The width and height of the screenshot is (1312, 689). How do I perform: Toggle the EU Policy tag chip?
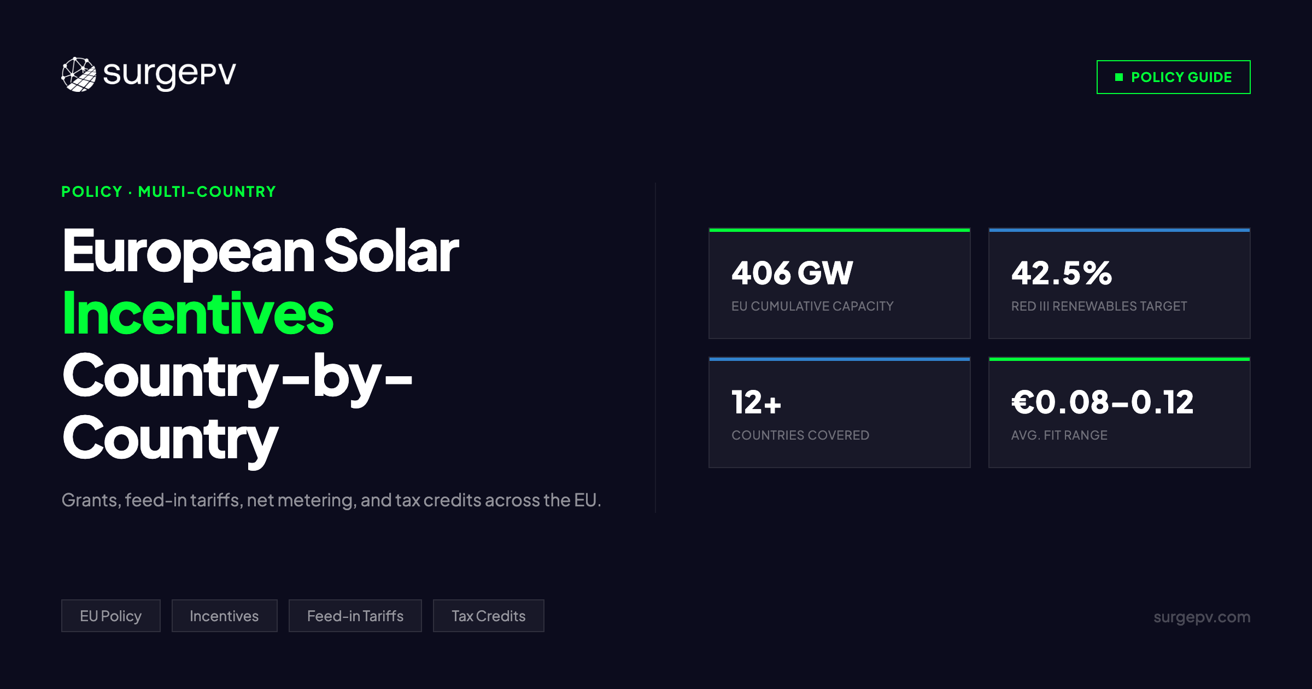click(x=110, y=616)
